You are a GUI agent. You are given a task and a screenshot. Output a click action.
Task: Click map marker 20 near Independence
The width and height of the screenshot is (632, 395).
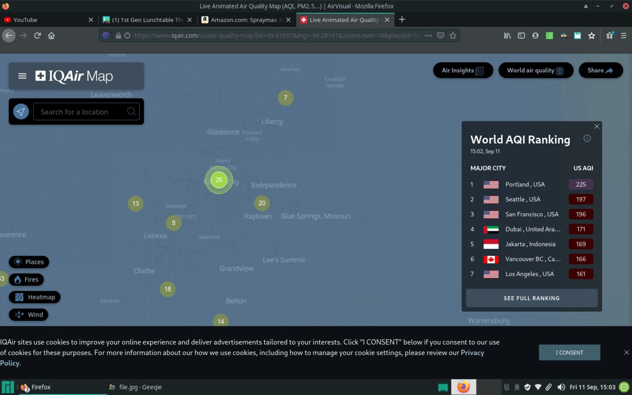tap(262, 203)
